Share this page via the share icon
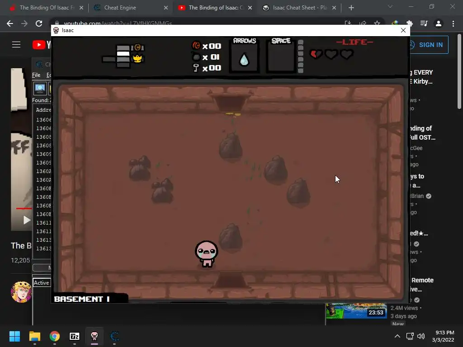Screen dimensions: 463x347 (x=363, y=23)
